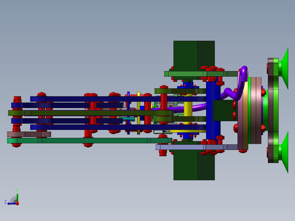Select the lower dark green block

[x=194, y=166]
